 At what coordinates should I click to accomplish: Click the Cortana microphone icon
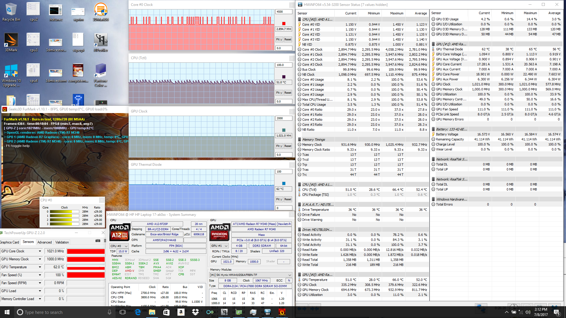(x=109, y=312)
